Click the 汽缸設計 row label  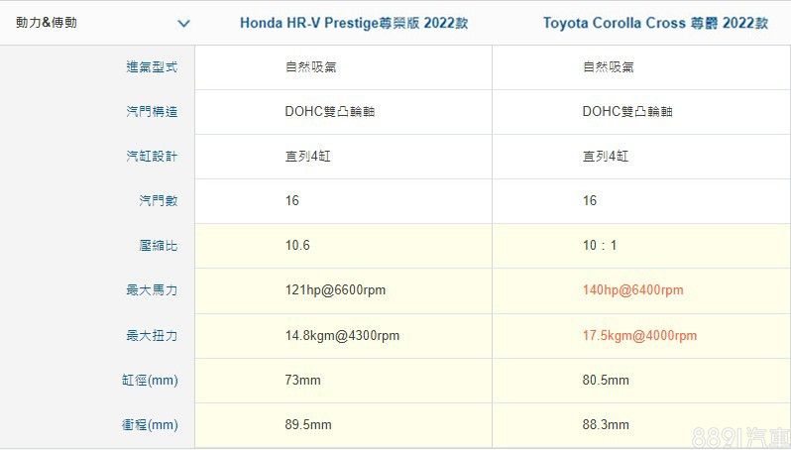(x=152, y=157)
